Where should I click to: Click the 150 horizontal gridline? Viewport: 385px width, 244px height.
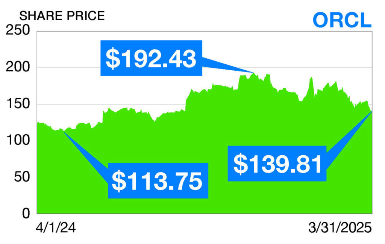coord(75,104)
